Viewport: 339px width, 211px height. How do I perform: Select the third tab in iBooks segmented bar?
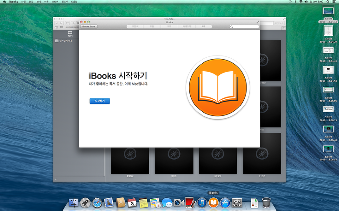point(169,27)
